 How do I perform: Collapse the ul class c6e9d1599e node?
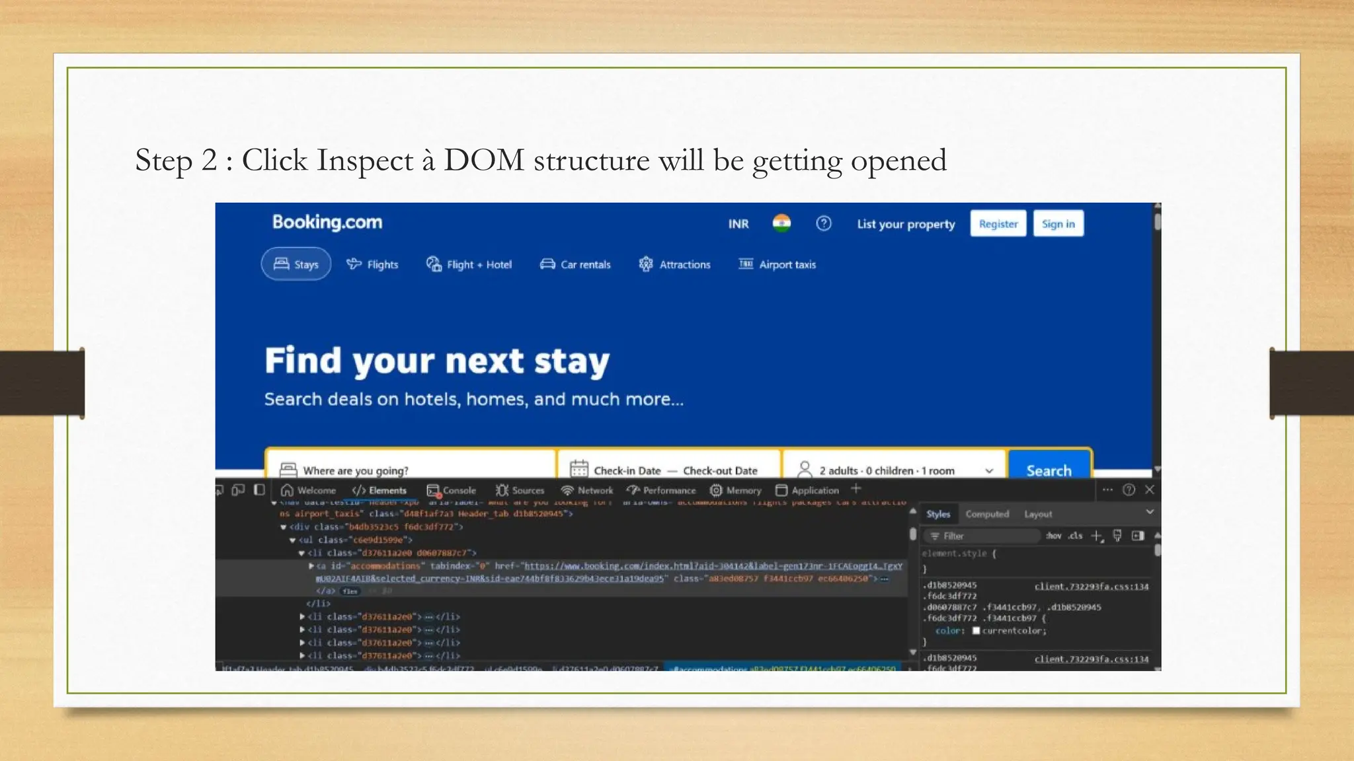tap(292, 540)
